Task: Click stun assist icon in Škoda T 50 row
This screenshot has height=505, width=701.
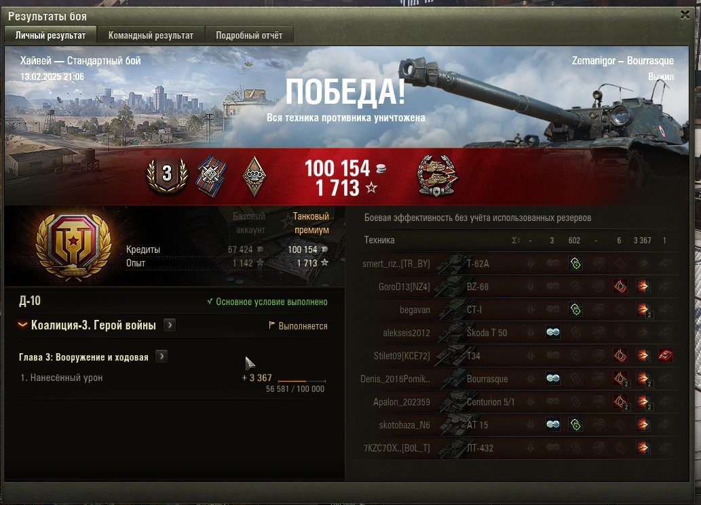Action: (553, 332)
